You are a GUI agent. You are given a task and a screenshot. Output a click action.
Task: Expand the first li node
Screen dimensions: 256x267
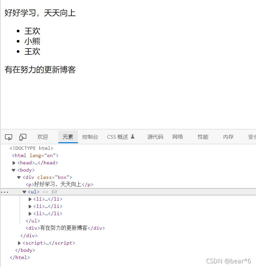tap(30, 199)
